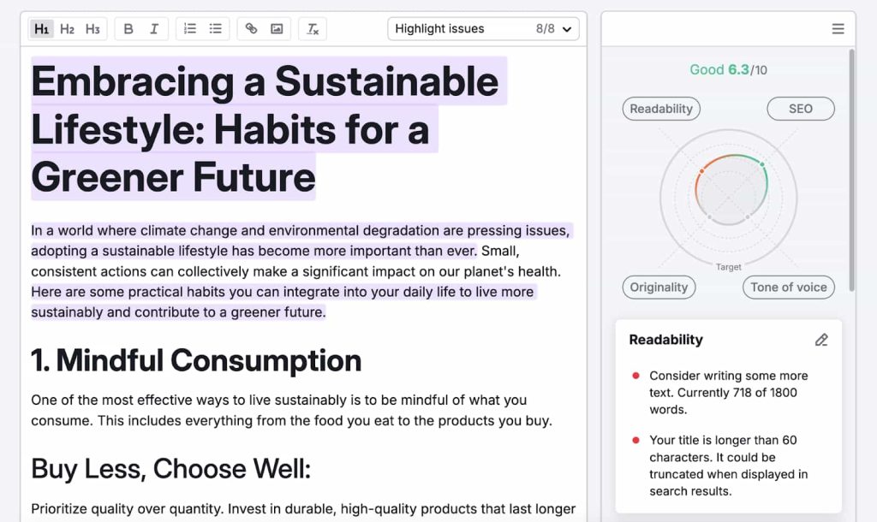Toggle italic formatting

[x=154, y=29]
